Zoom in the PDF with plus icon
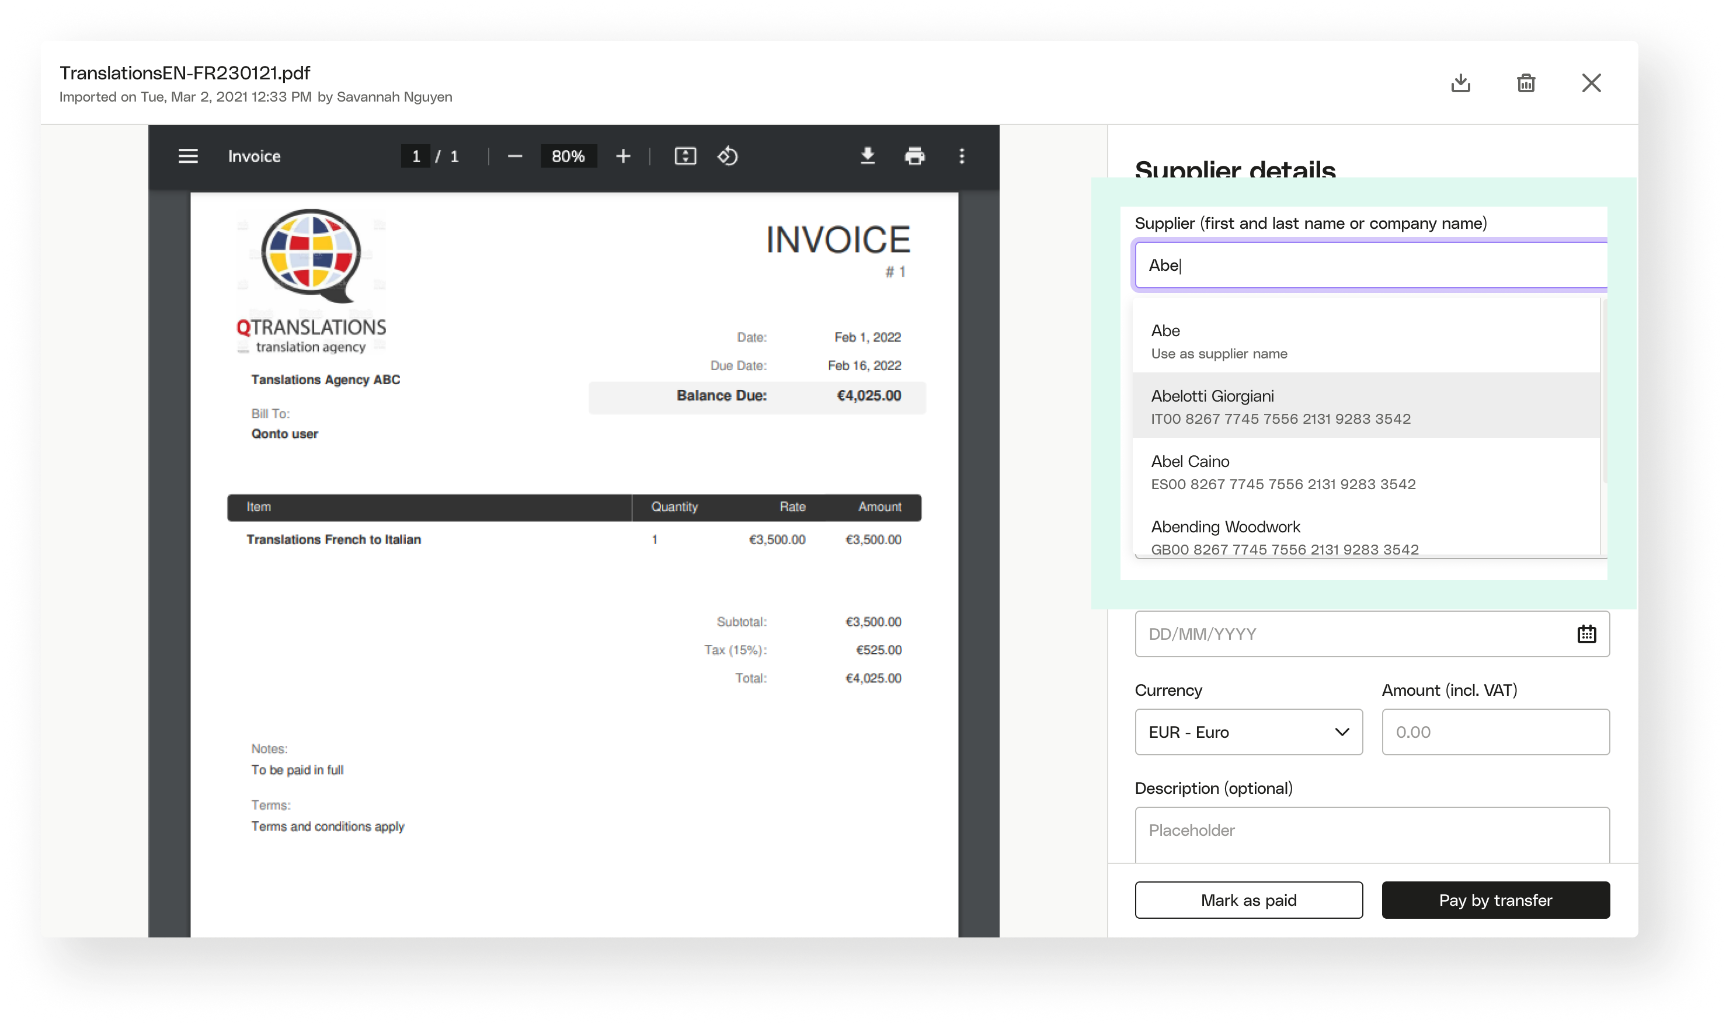Image resolution: width=1726 pixels, height=1025 pixels. [622, 156]
